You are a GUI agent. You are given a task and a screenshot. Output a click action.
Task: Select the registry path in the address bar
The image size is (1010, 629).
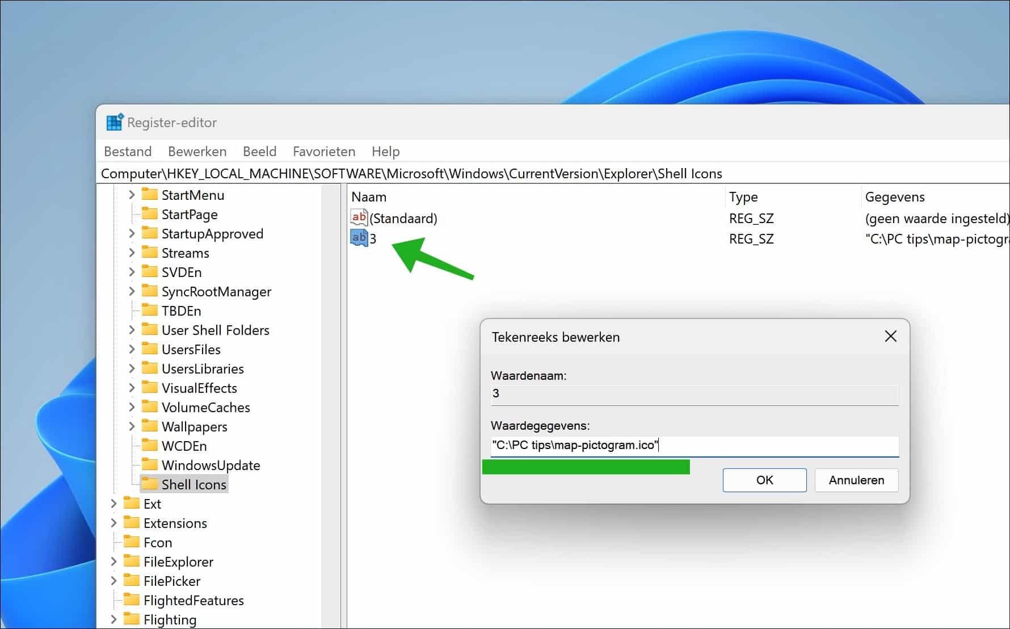412,173
